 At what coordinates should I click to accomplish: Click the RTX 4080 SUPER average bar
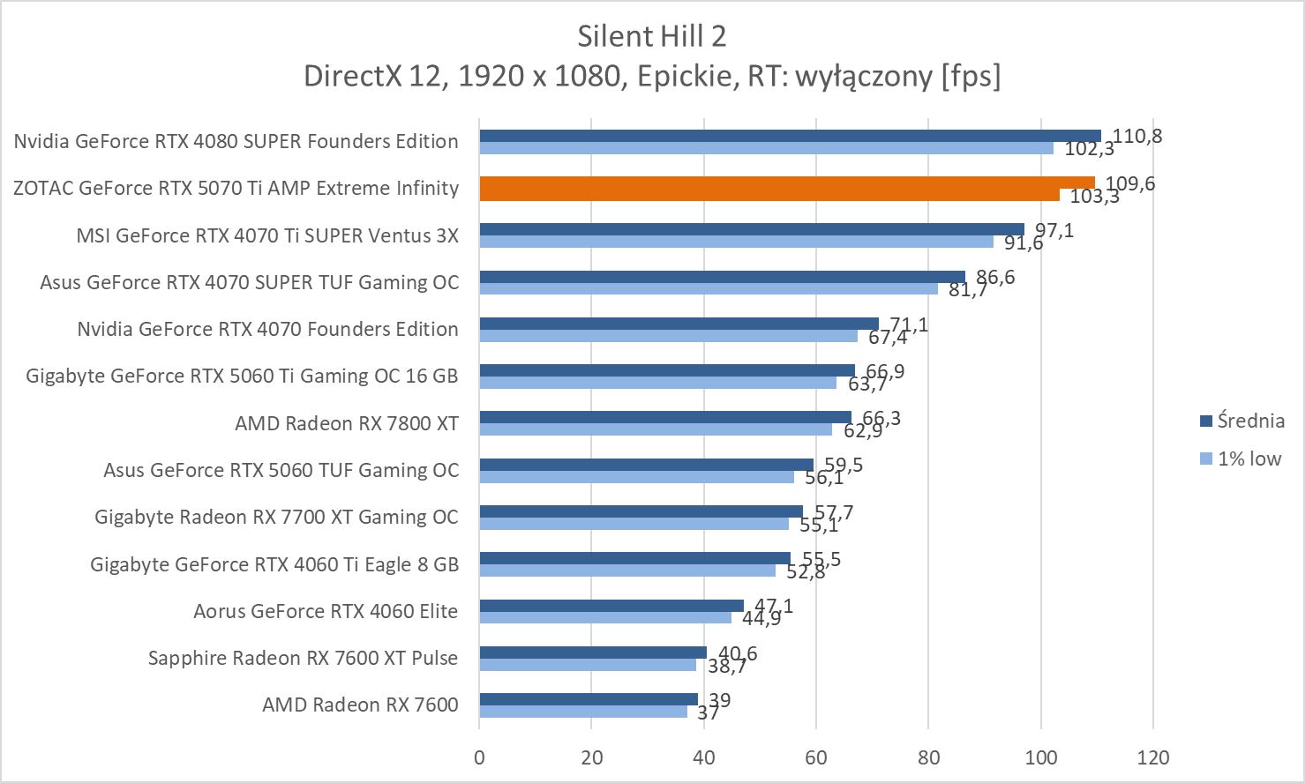[x=790, y=136]
